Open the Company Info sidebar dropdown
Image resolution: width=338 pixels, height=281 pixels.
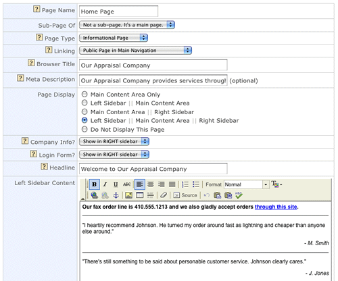pos(114,141)
